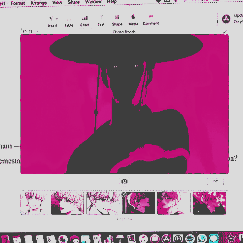
Task: Select the first photo thumbnail in the strip
Action: (x=34, y=203)
